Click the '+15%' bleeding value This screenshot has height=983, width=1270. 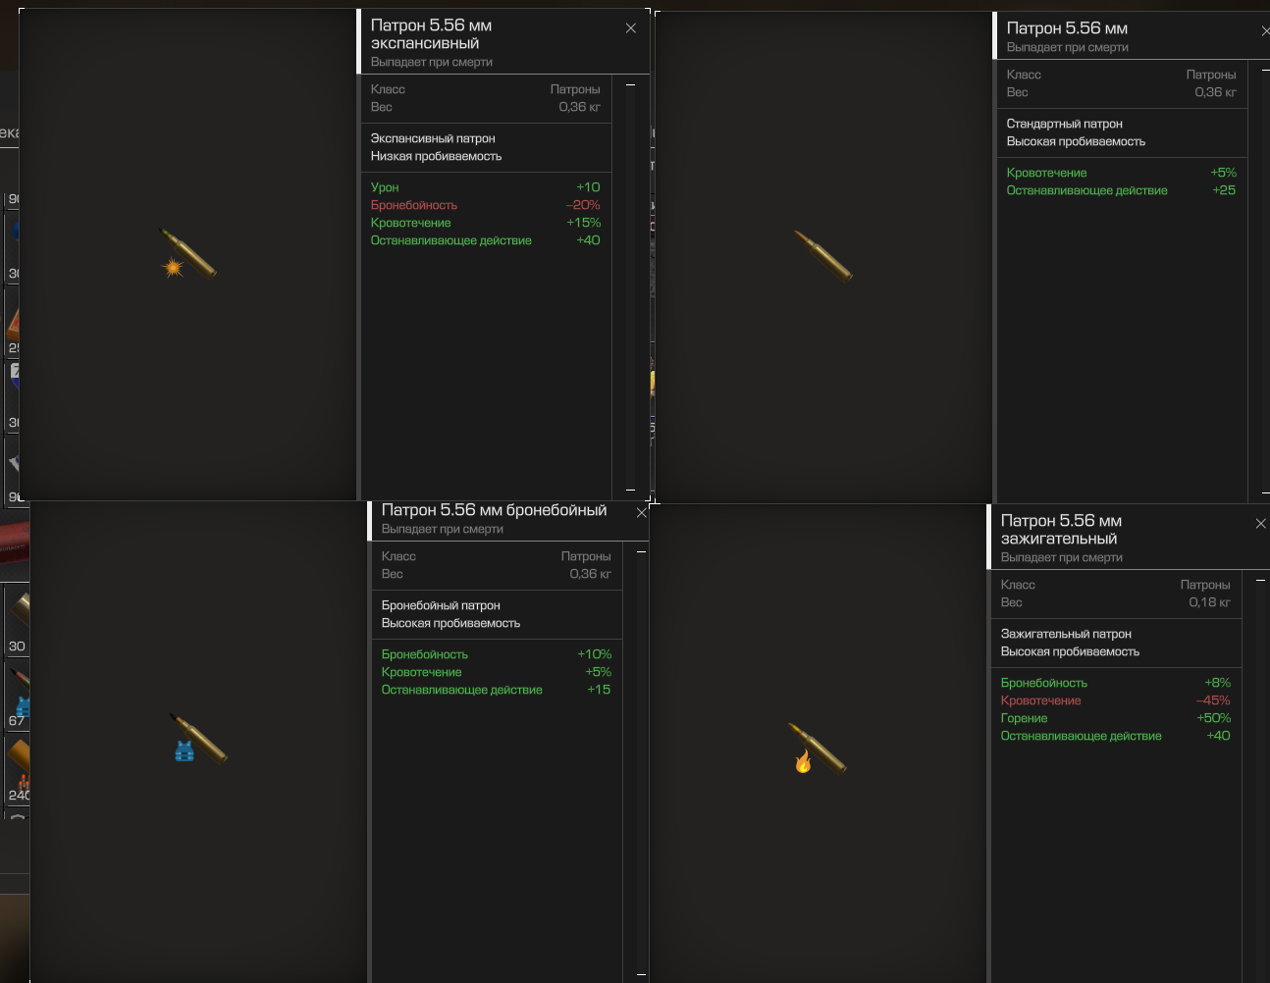tap(583, 223)
